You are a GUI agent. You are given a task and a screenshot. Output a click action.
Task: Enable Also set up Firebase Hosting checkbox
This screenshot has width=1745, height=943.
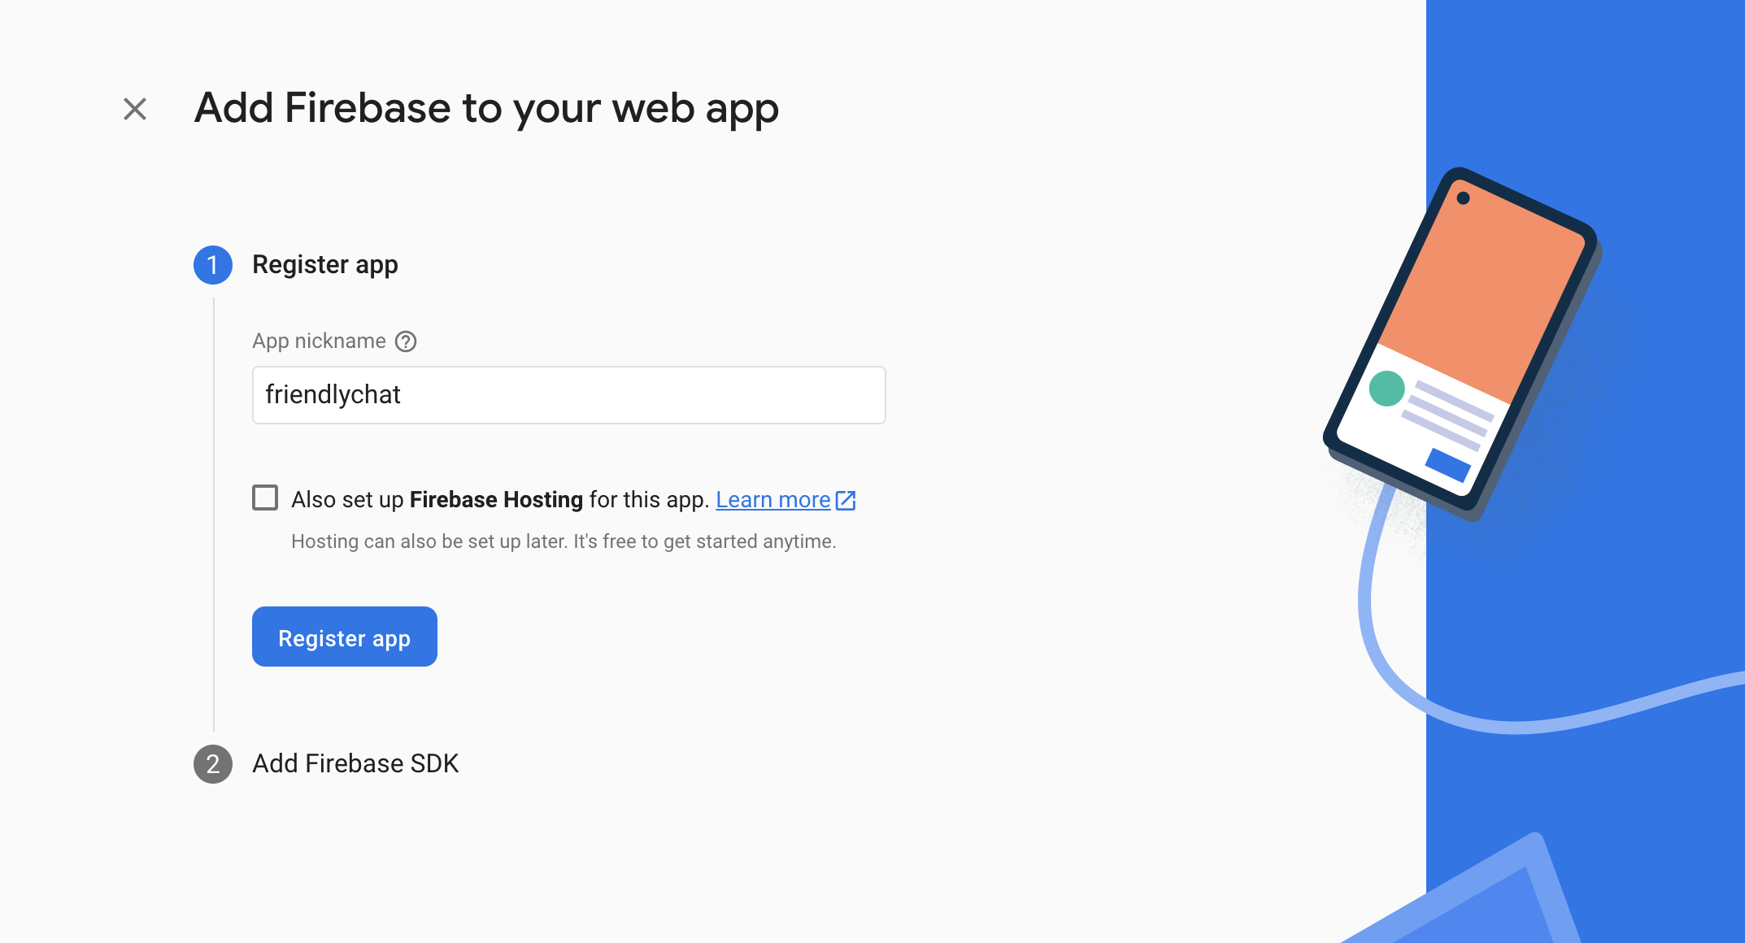pyautogui.click(x=265, y=499)
